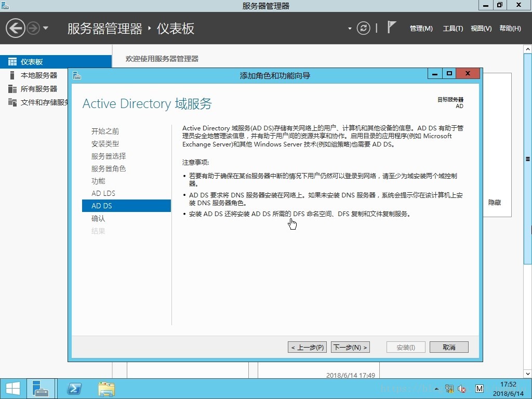Screen dimensions: 532x399
Task: Open the 视图(V) menu
Action: 481,29
